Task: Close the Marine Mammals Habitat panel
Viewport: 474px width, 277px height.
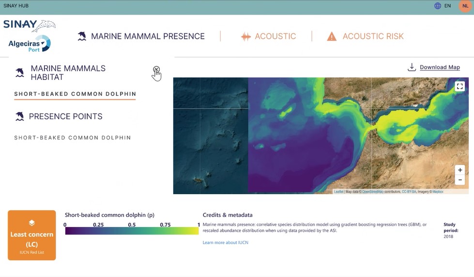Action: click(156, 70)
